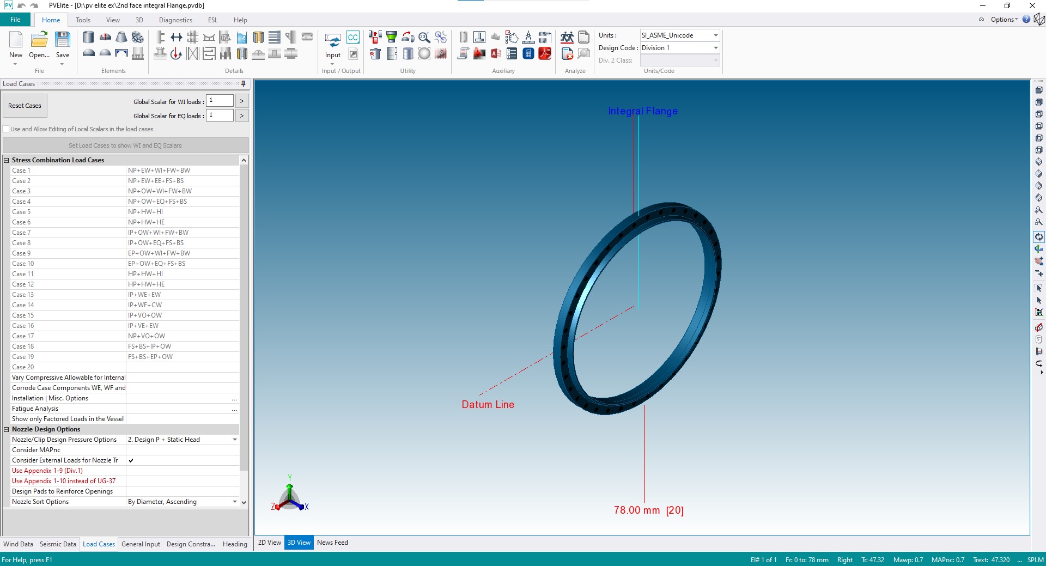Click the 3D PDF export icon
This screenshot has width=1046, height=566.
(x=544, y=53)
